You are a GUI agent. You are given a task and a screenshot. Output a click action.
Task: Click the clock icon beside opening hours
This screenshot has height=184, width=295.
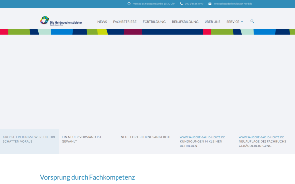click(129, 4)
